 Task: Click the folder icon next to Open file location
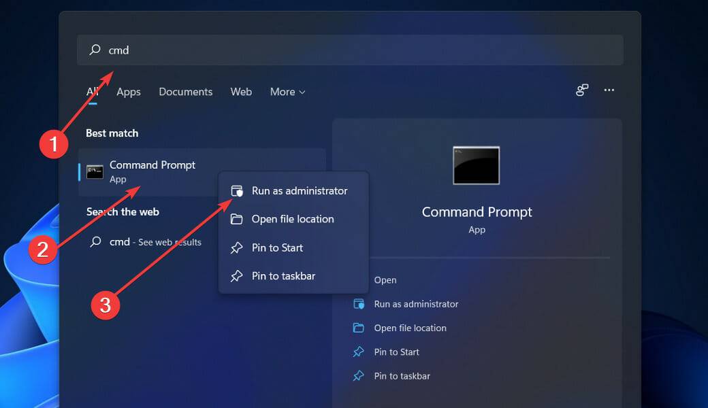[237, 219]
